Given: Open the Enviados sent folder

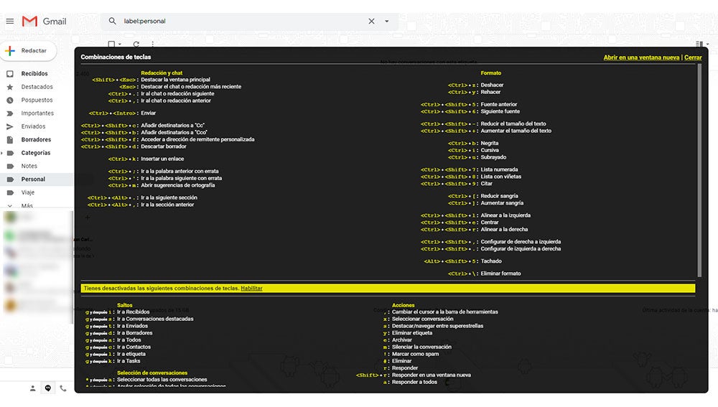Looking at the screenshot, I should [x=33, y=126].
